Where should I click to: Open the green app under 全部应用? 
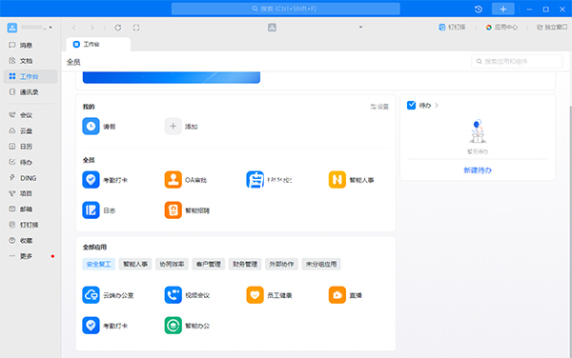click(x=173, y=326)
